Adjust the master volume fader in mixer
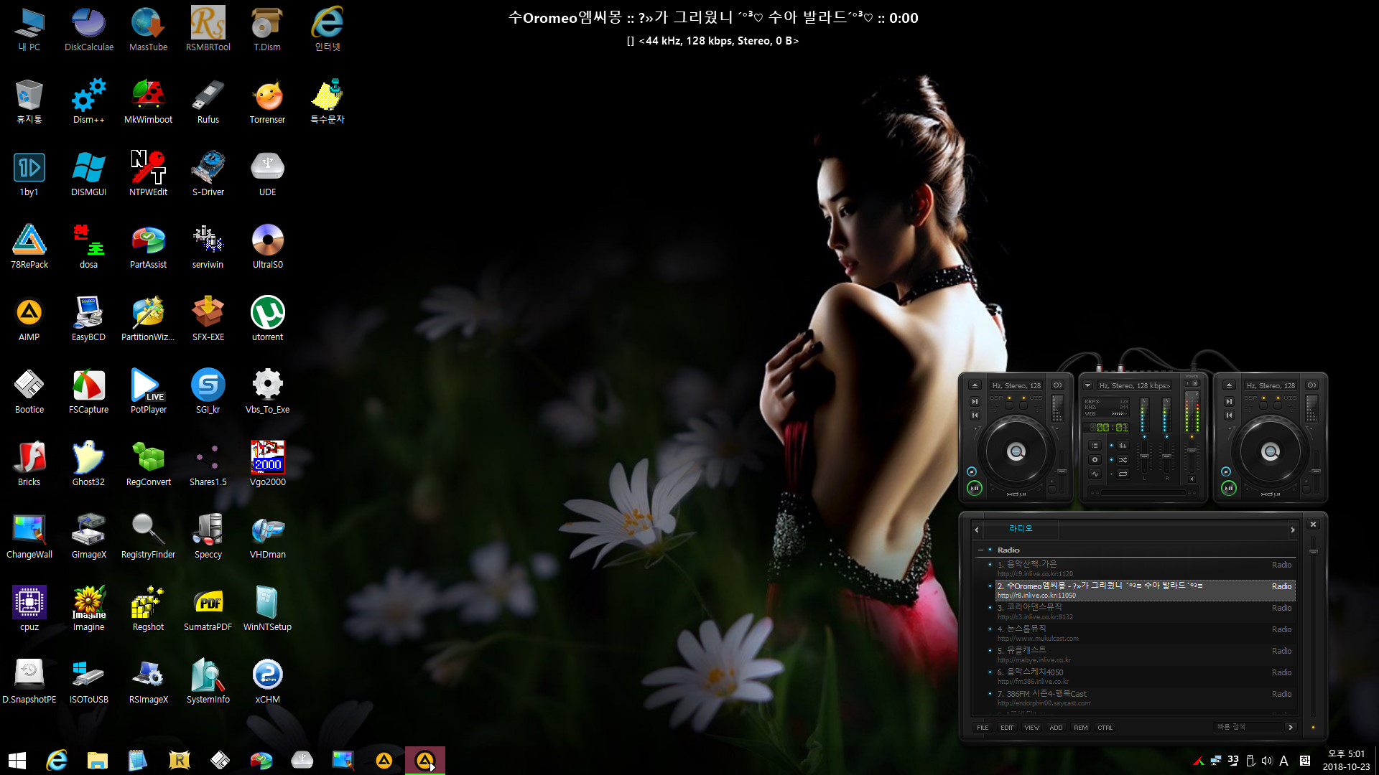Screen dimensions: 1379x775 [x=1192, y=451]
